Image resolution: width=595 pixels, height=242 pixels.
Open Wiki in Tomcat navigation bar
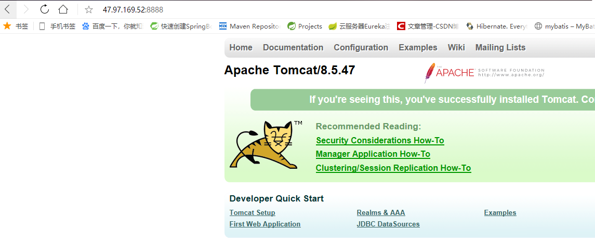tap(456, 47)
